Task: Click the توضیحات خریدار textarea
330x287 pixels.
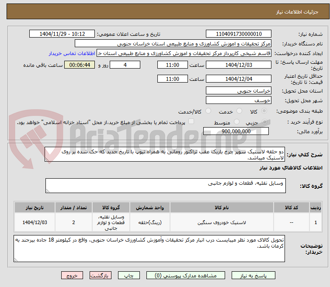Action: point(149,249)
